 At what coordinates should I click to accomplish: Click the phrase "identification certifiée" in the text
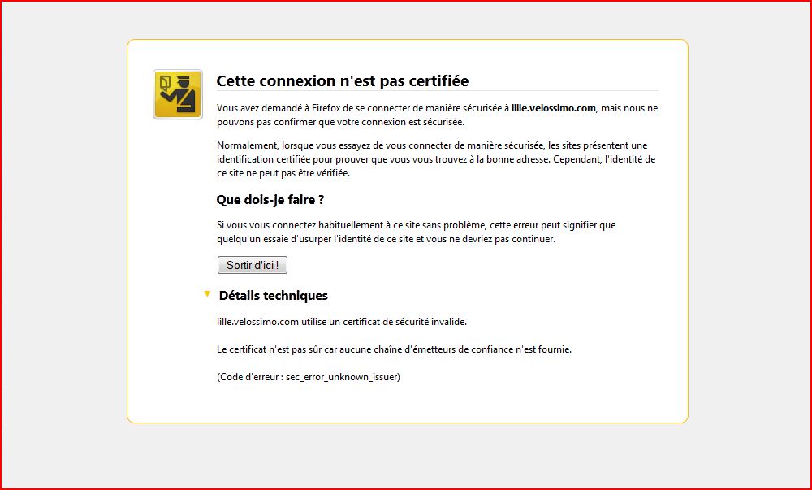click(x=265, y=159)
